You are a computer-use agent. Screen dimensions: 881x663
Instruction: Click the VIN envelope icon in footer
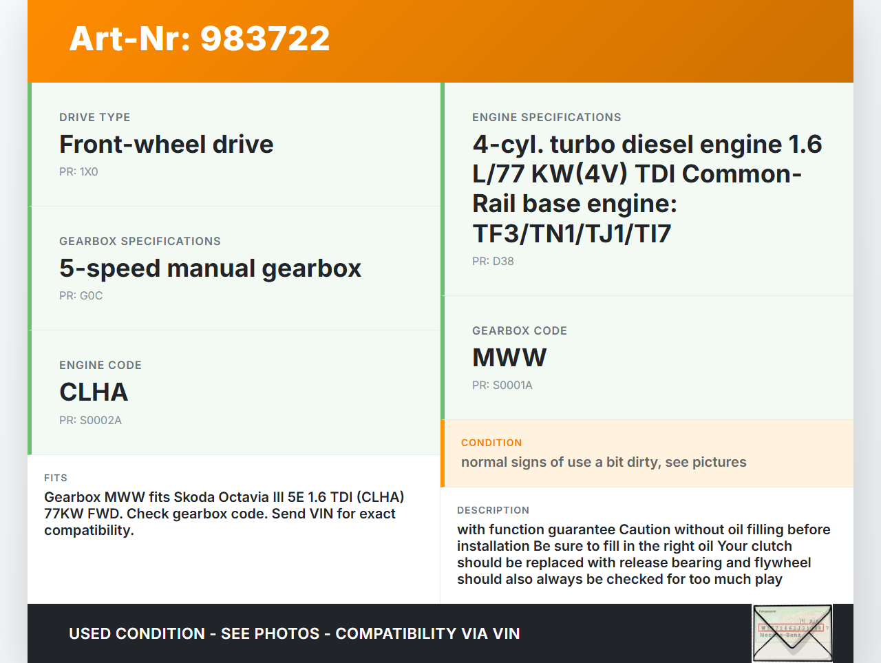tap(792, 633)
